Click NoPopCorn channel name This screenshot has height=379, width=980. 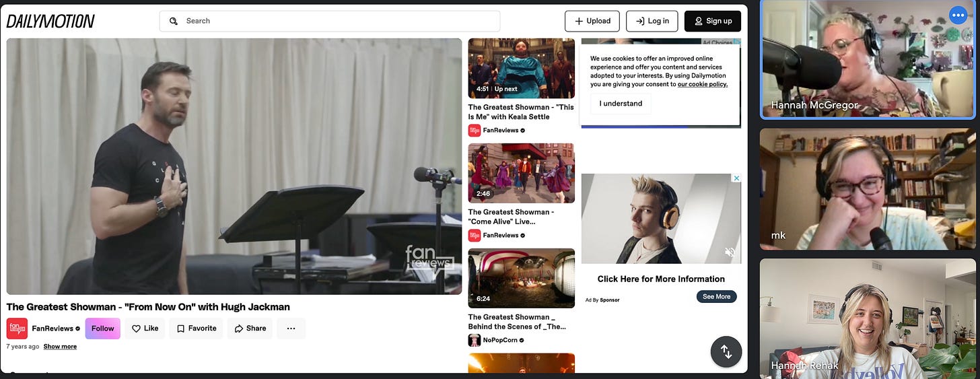[500, 341]
